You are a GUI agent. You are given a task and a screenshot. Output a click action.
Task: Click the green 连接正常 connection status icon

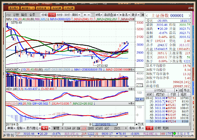click(x=174, y=134)
